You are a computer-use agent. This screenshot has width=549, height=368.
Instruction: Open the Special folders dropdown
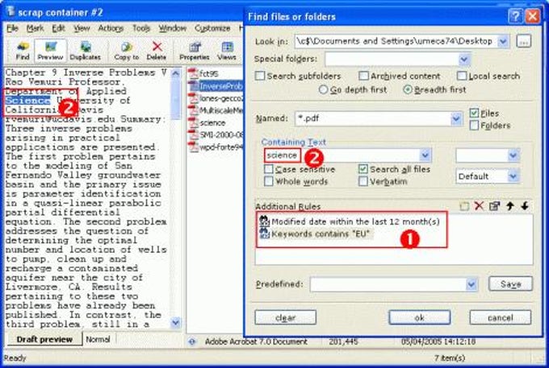click(x=464, y=60)
